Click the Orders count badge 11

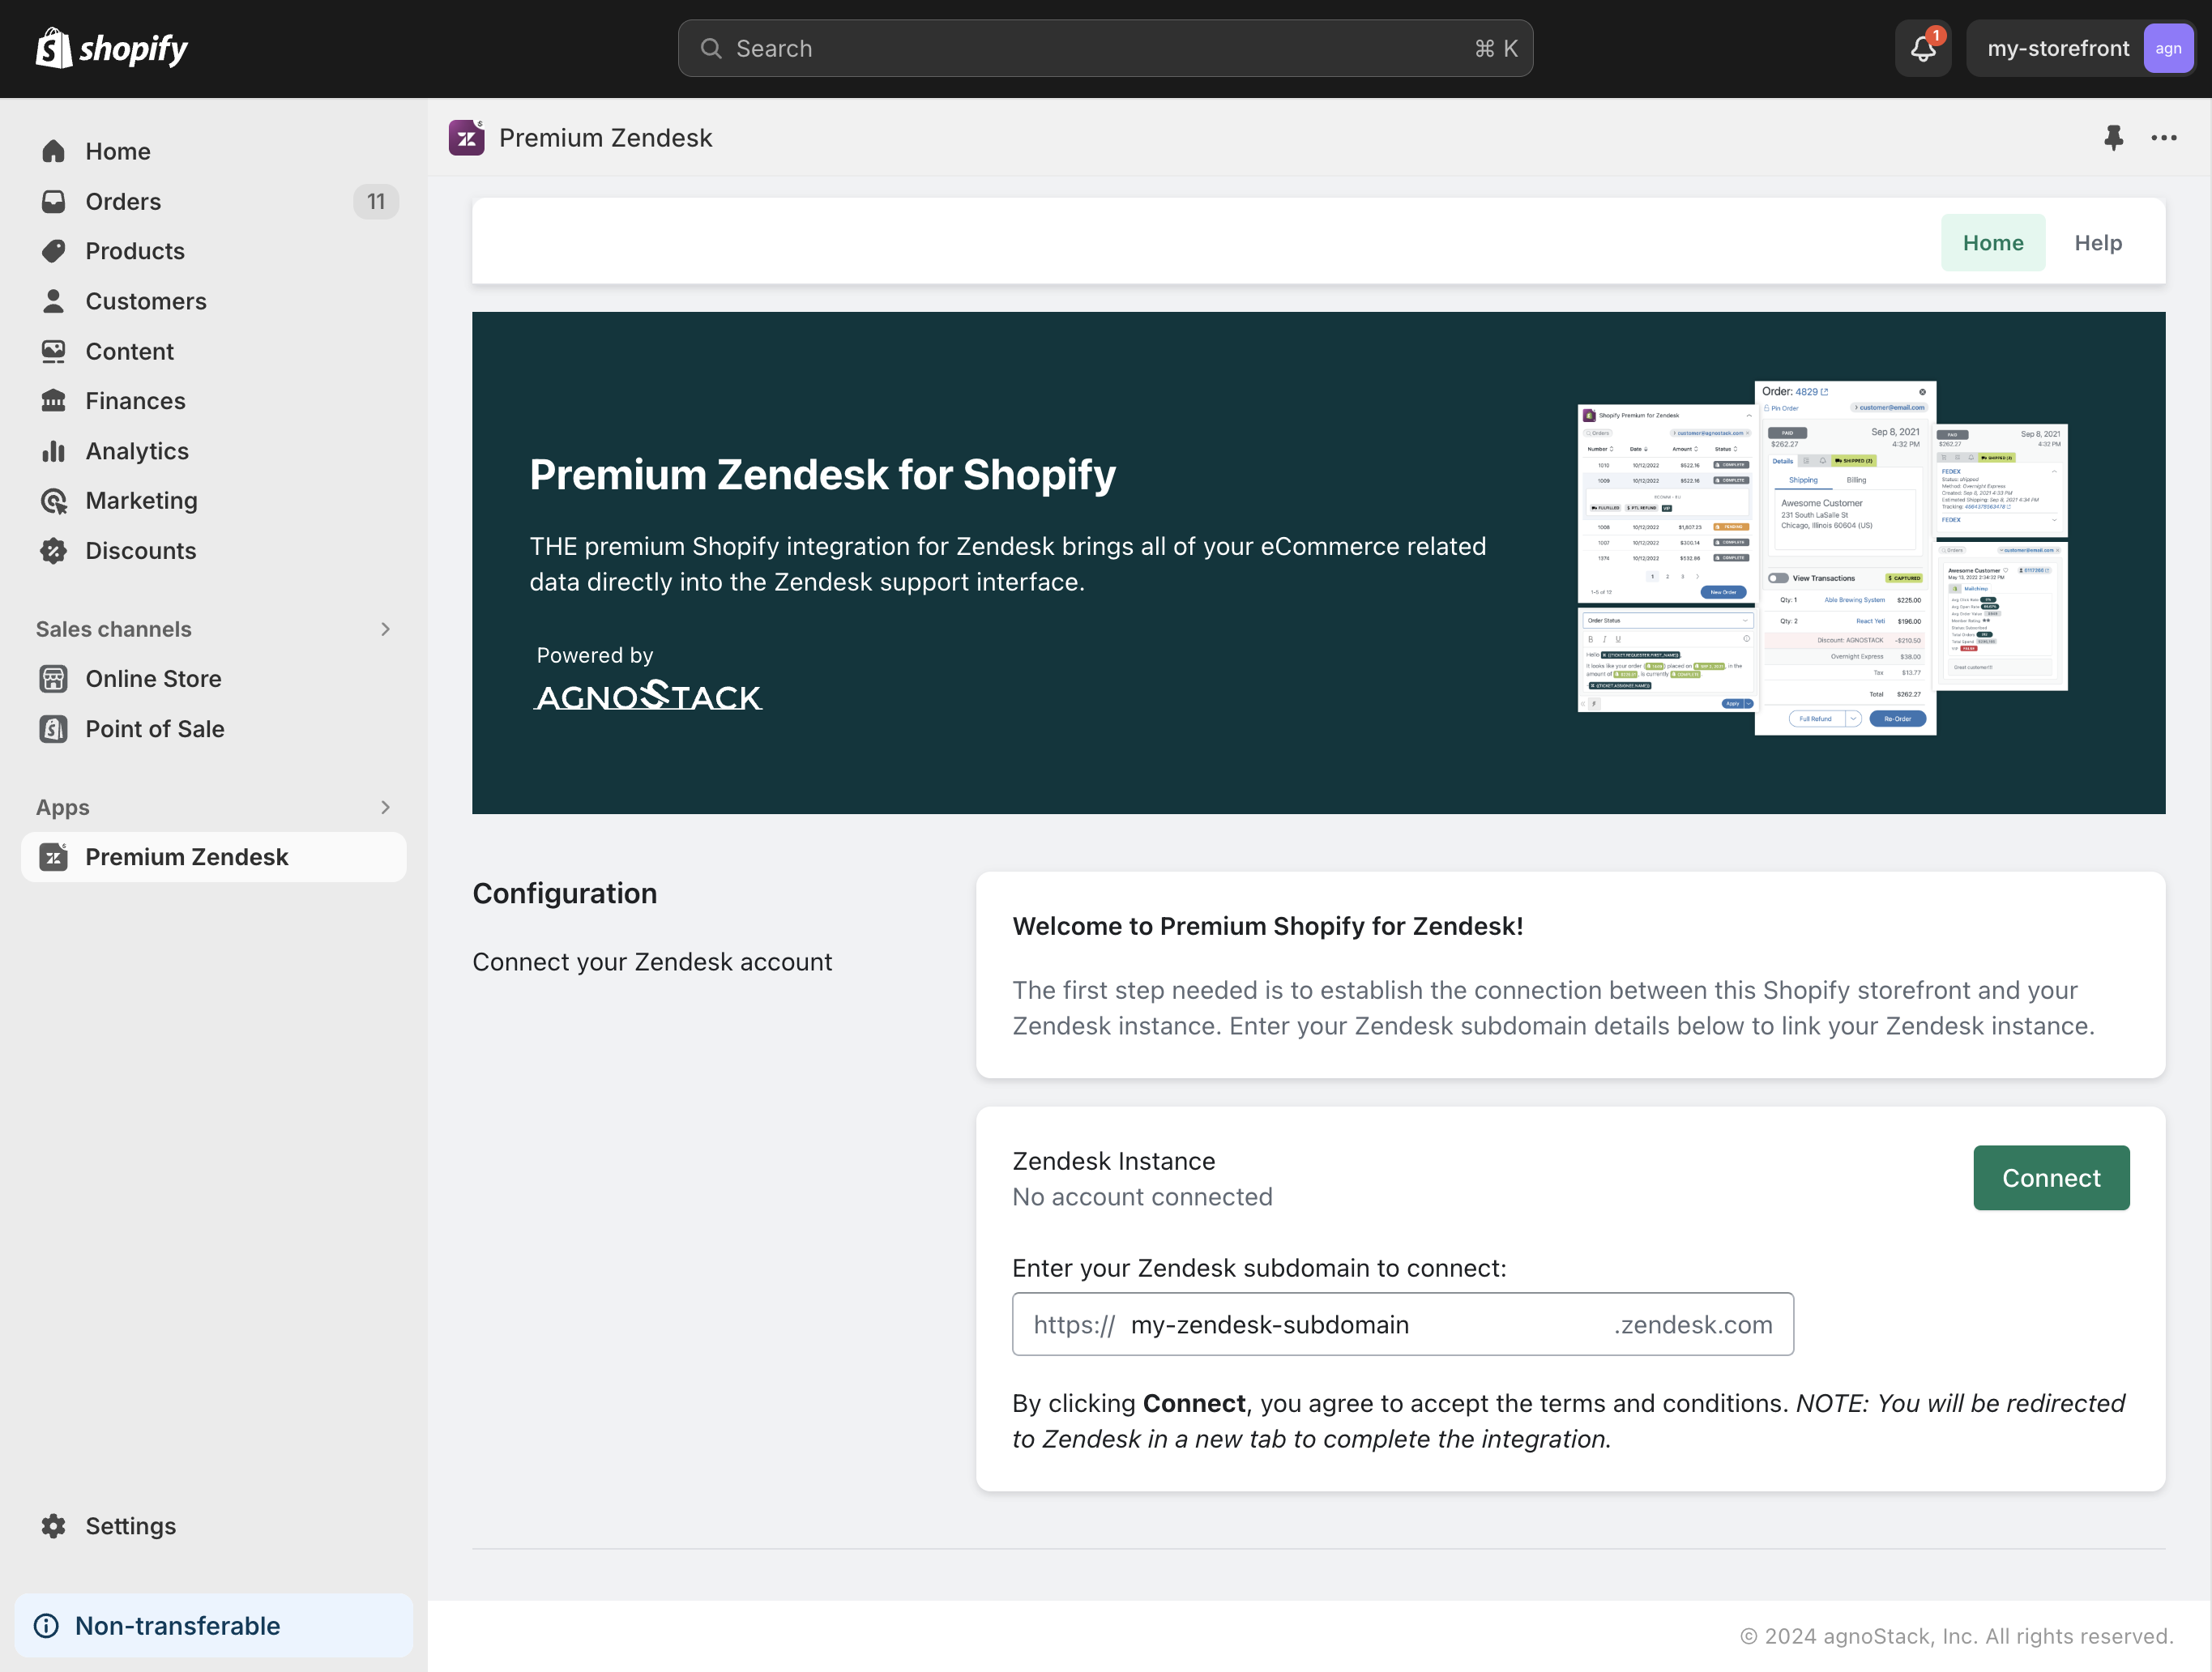(x=376, y=201)
